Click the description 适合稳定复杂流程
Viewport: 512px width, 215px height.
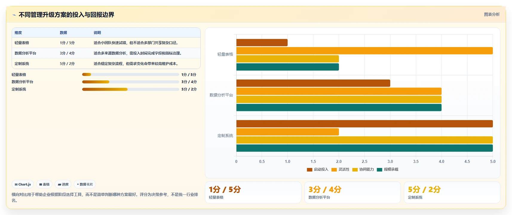136,64
